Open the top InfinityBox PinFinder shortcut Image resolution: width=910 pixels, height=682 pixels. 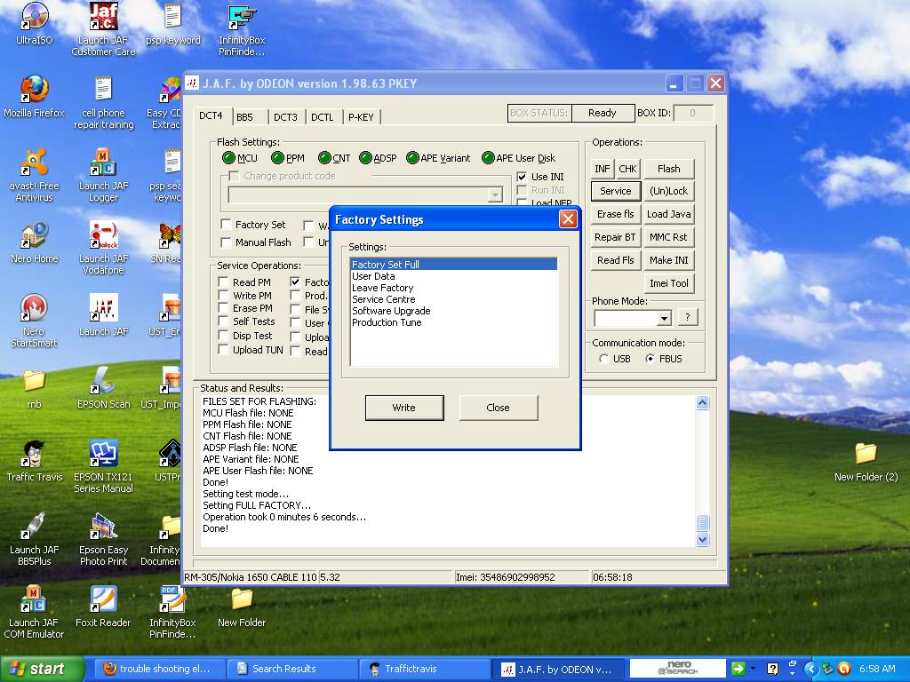[x=242, y=30]
